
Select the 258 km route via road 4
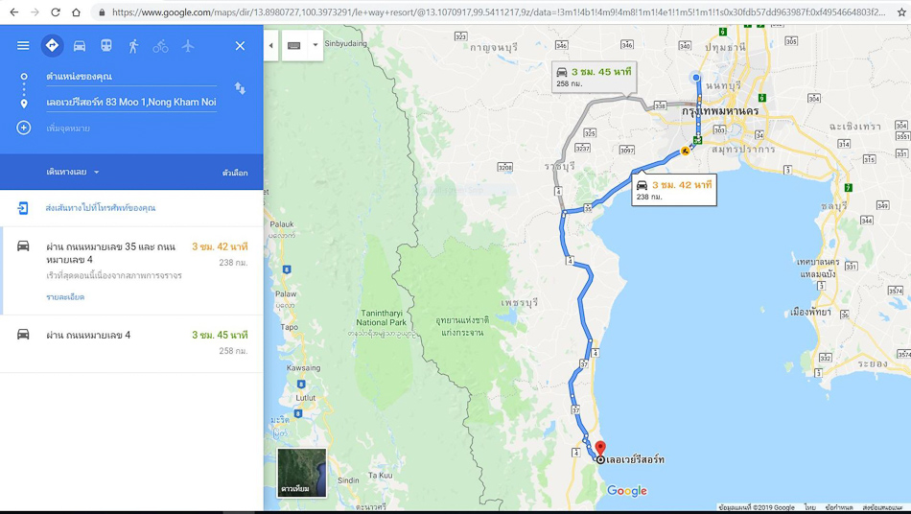click(131, 343)
